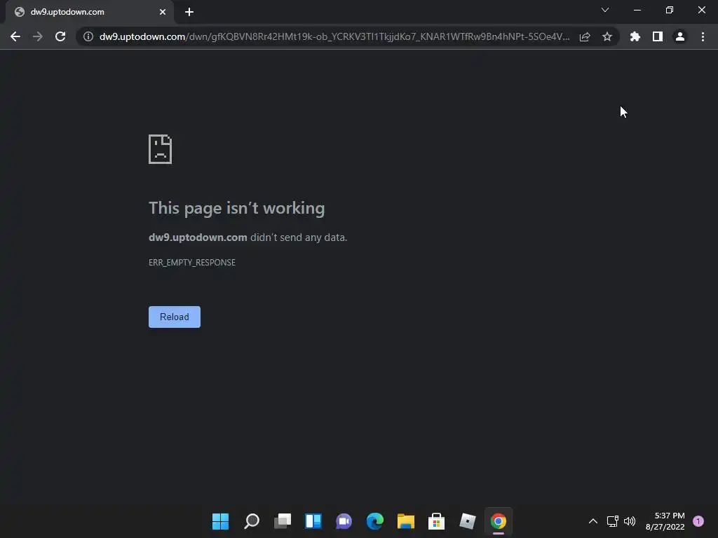Open taskbar Search magnifier
Viewport: 718px width, 538px height.
click(252, 521)
